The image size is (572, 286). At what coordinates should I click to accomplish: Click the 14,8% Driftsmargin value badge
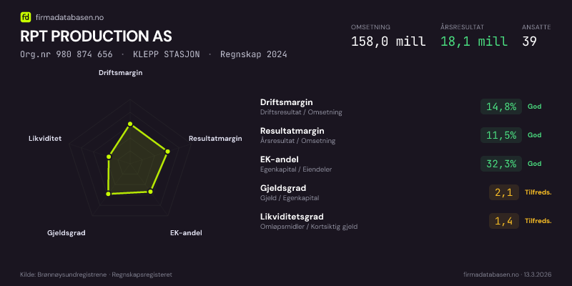tap(500, 107)
